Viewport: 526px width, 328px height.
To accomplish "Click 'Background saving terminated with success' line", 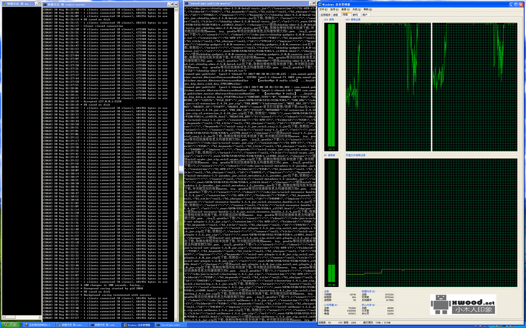I will coord(97,295).
